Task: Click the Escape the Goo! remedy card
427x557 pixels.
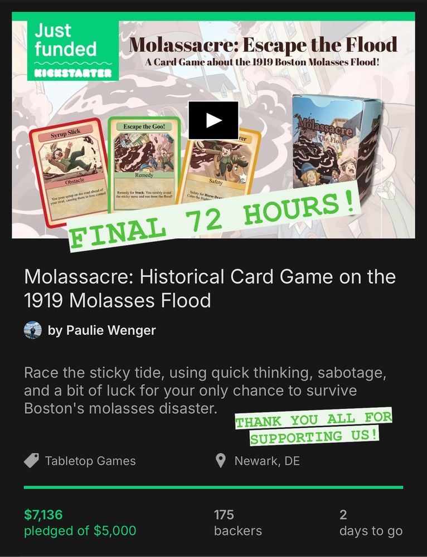Action: tap(144, 163)
